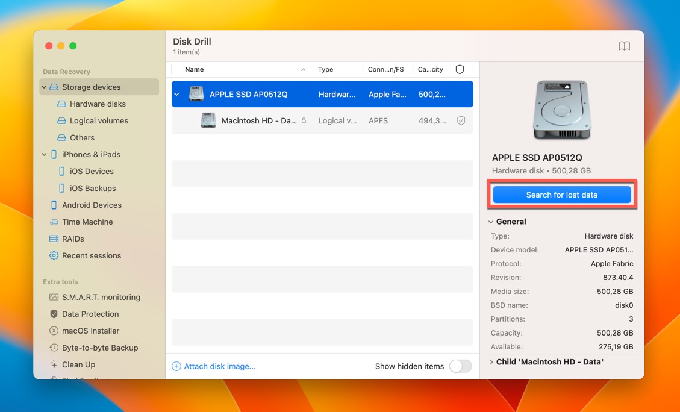Click the iOS Devices phone icon

pyautogui.click(x=61, y=171)
